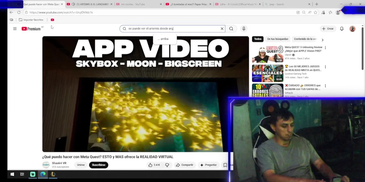The image size is (365, 182).
Task: Reload the page in the browser
Action: 19,12
